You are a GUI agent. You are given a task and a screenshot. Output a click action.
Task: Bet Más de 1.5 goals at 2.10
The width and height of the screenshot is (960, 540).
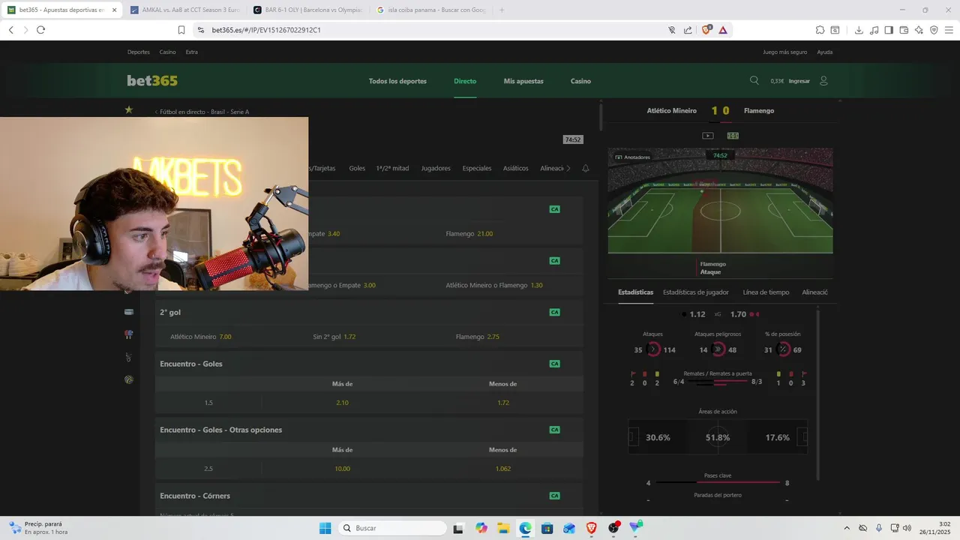click(x=343, y=403)
